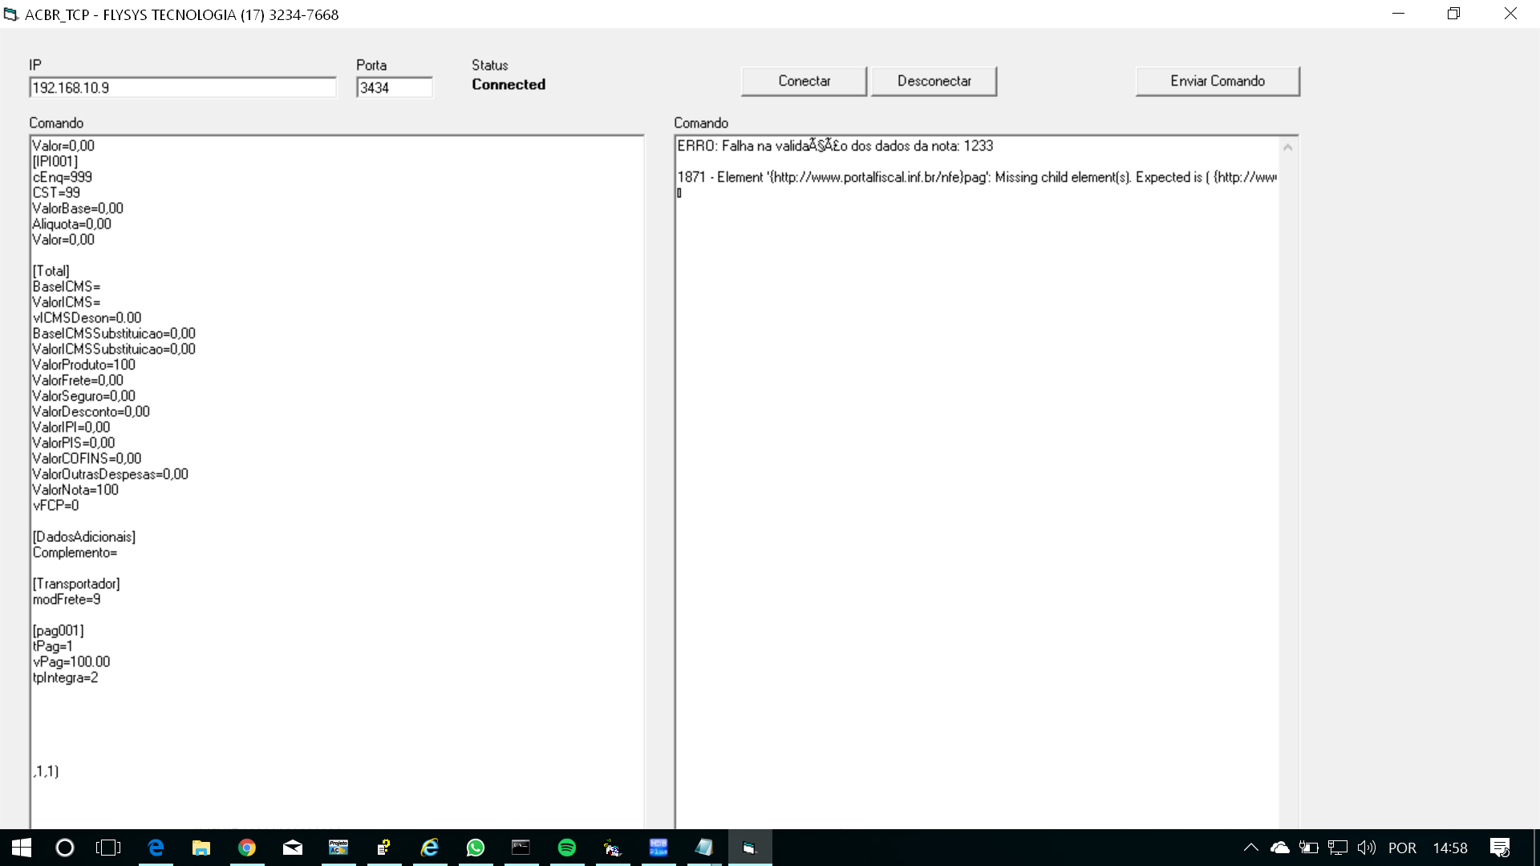Image resolution: width=1540 pixels, height=866 pixels.
Task: Restore down the ACBR_TCP window
Action: [x=1453, y=14]
